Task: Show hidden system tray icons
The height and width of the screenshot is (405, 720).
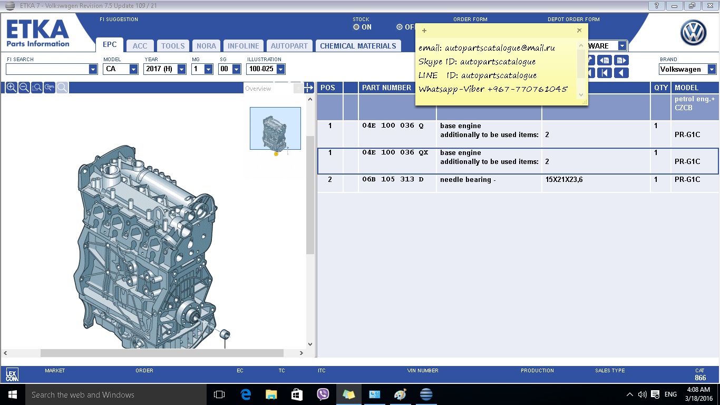Action: 630,394
